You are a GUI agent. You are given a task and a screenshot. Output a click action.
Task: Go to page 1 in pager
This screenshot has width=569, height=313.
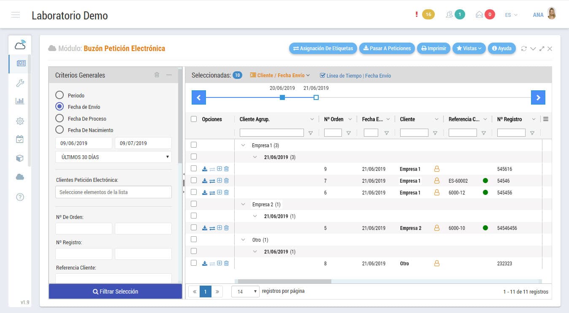206,291
